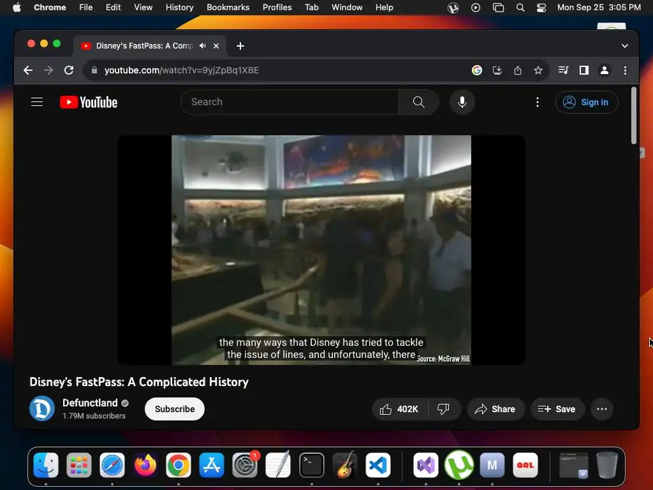The image size is (653, 490).
Task: Reload the page in Chrome
Action: [69, 70]
